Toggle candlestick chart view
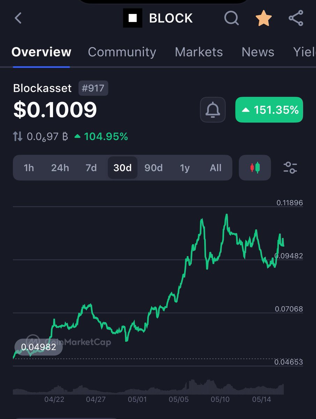 (254, 168)
